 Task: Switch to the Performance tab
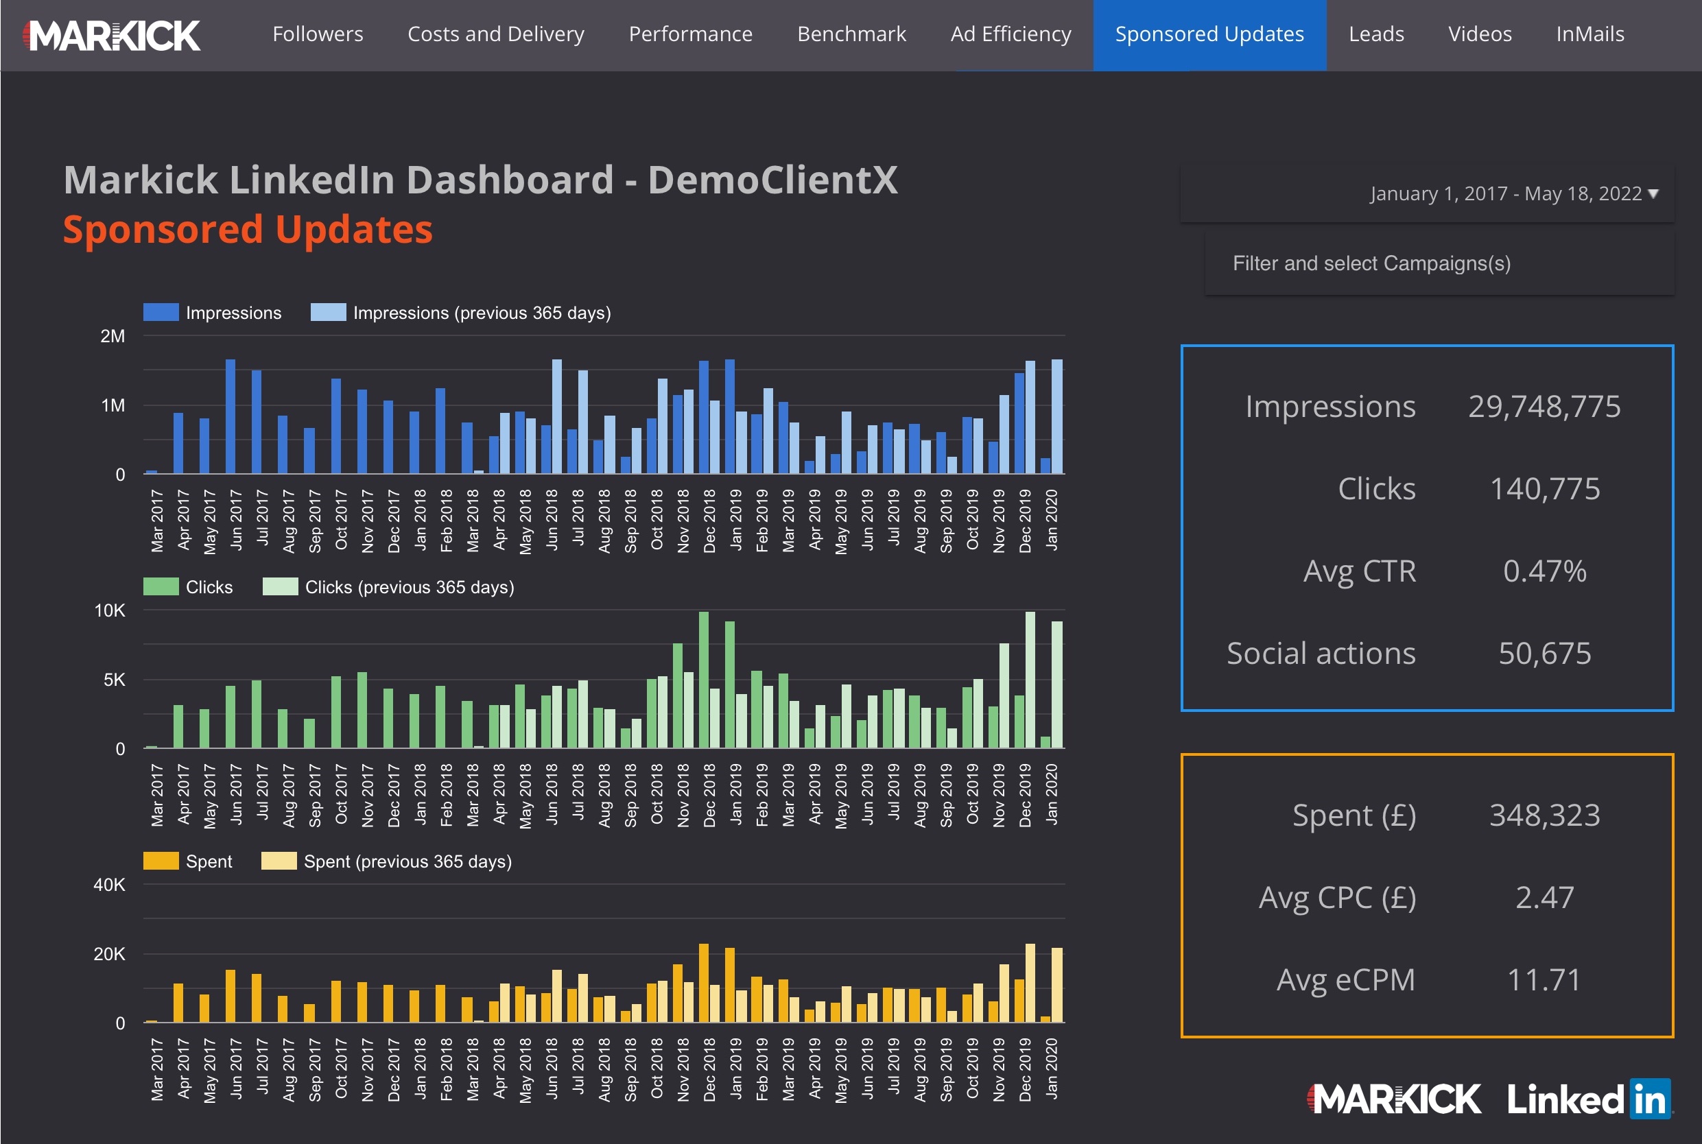click(x=690, y=34)
